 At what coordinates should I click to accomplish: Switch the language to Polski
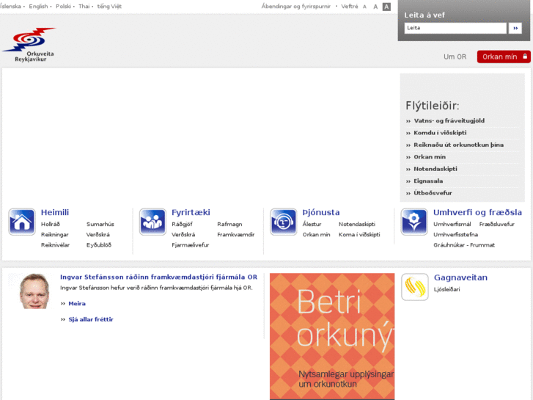coord(63,7)
